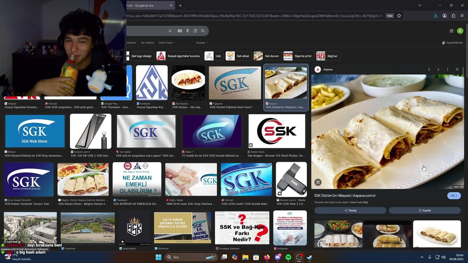Open the volume control in system tray
Viewport: 468px width, 263px height.
pyautogui.click(x=443, y=257)
